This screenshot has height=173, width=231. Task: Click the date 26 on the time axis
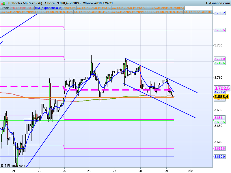click(x=89, y=170)
